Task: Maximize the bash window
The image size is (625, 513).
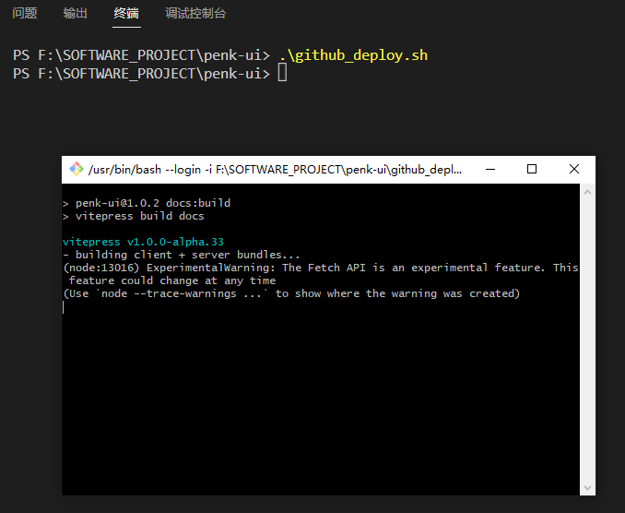Action: pos(532,169)
